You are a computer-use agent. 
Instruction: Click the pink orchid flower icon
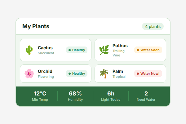tap(29, 73)
